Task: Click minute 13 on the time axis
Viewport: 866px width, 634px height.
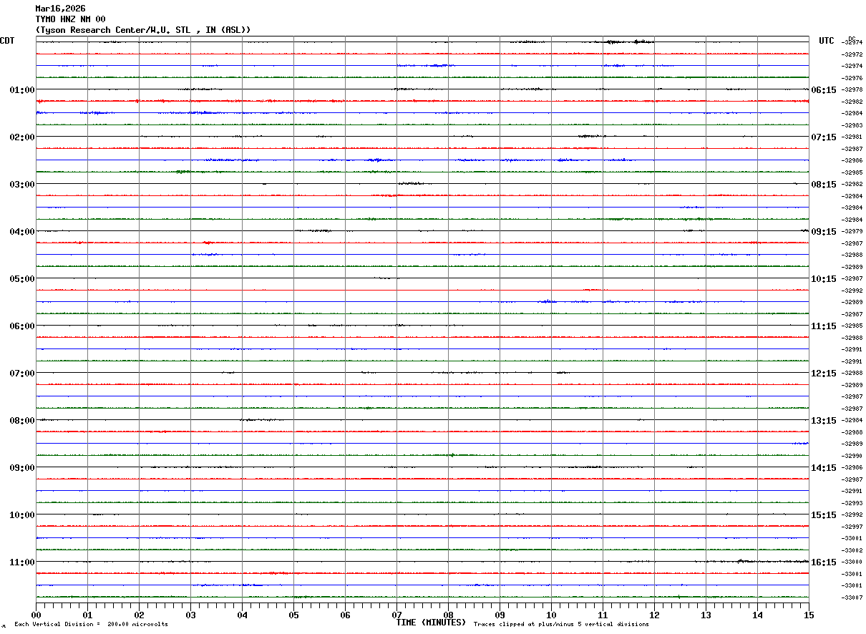Action: pyautogui.click(x=706, y=615)
